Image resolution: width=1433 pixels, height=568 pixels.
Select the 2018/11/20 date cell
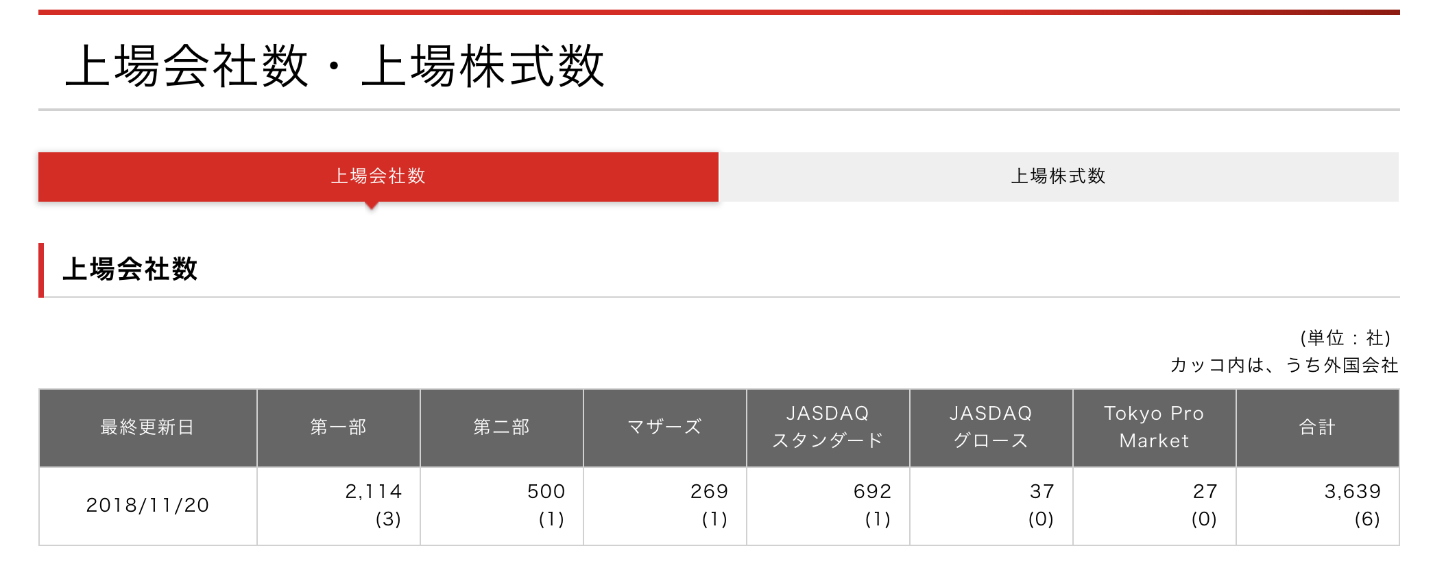point(148,506)
